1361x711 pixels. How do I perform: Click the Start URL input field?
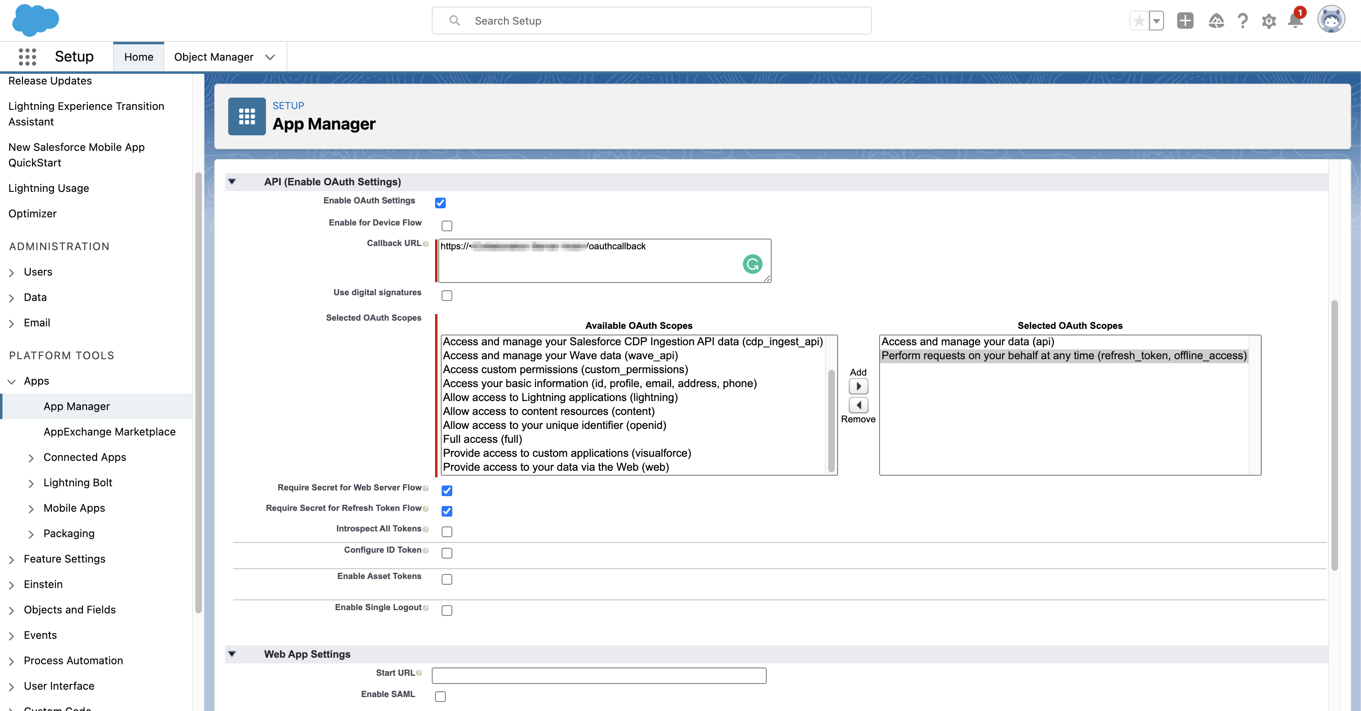(x=598, y=676)
